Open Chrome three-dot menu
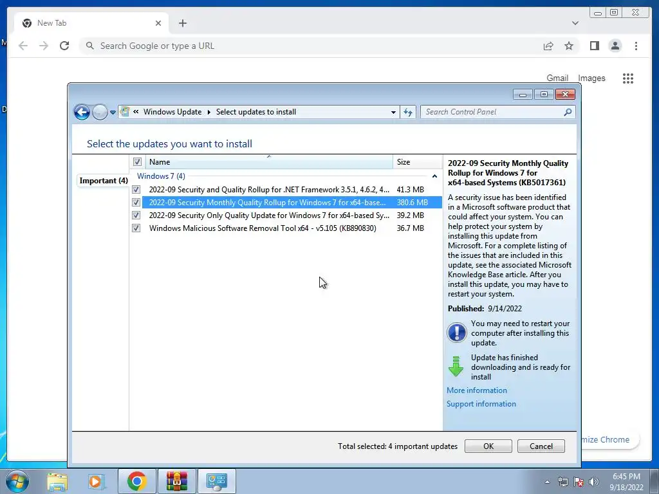The height and width of the screenshot is (494, 659). tap(636, 46)
